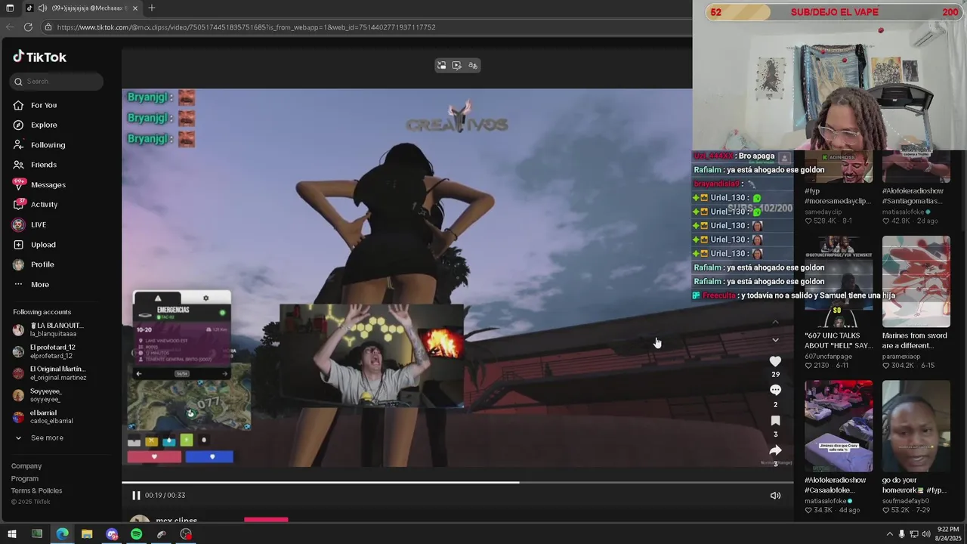Screen dimensions: 967x544
Task: Reload the page in the browser
Action: 28,27
